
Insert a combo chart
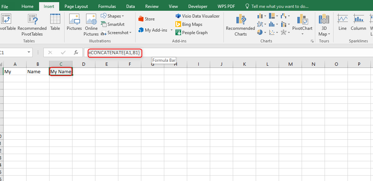click(x=284, y=24)
